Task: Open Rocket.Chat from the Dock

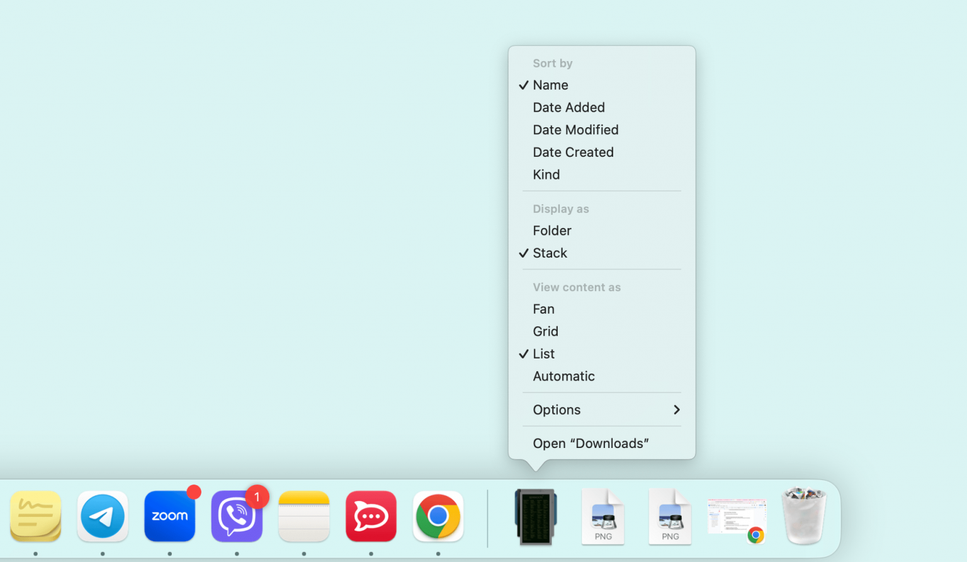Action: (371, 517)
